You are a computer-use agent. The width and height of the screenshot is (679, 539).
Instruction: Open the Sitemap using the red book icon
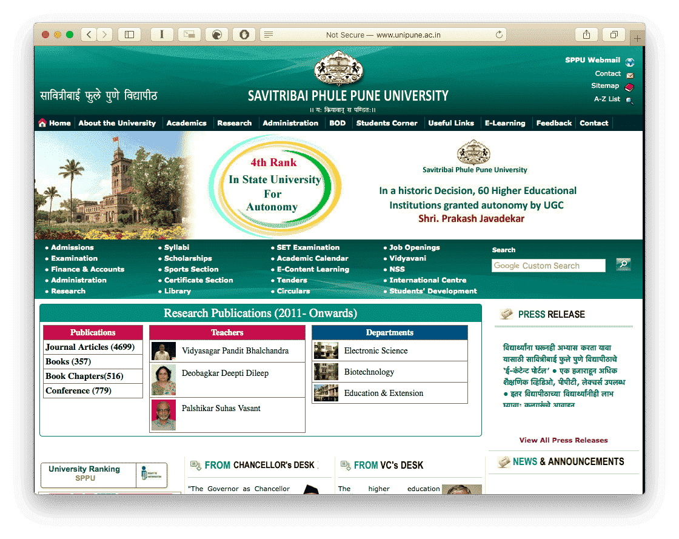pos(629,86)
